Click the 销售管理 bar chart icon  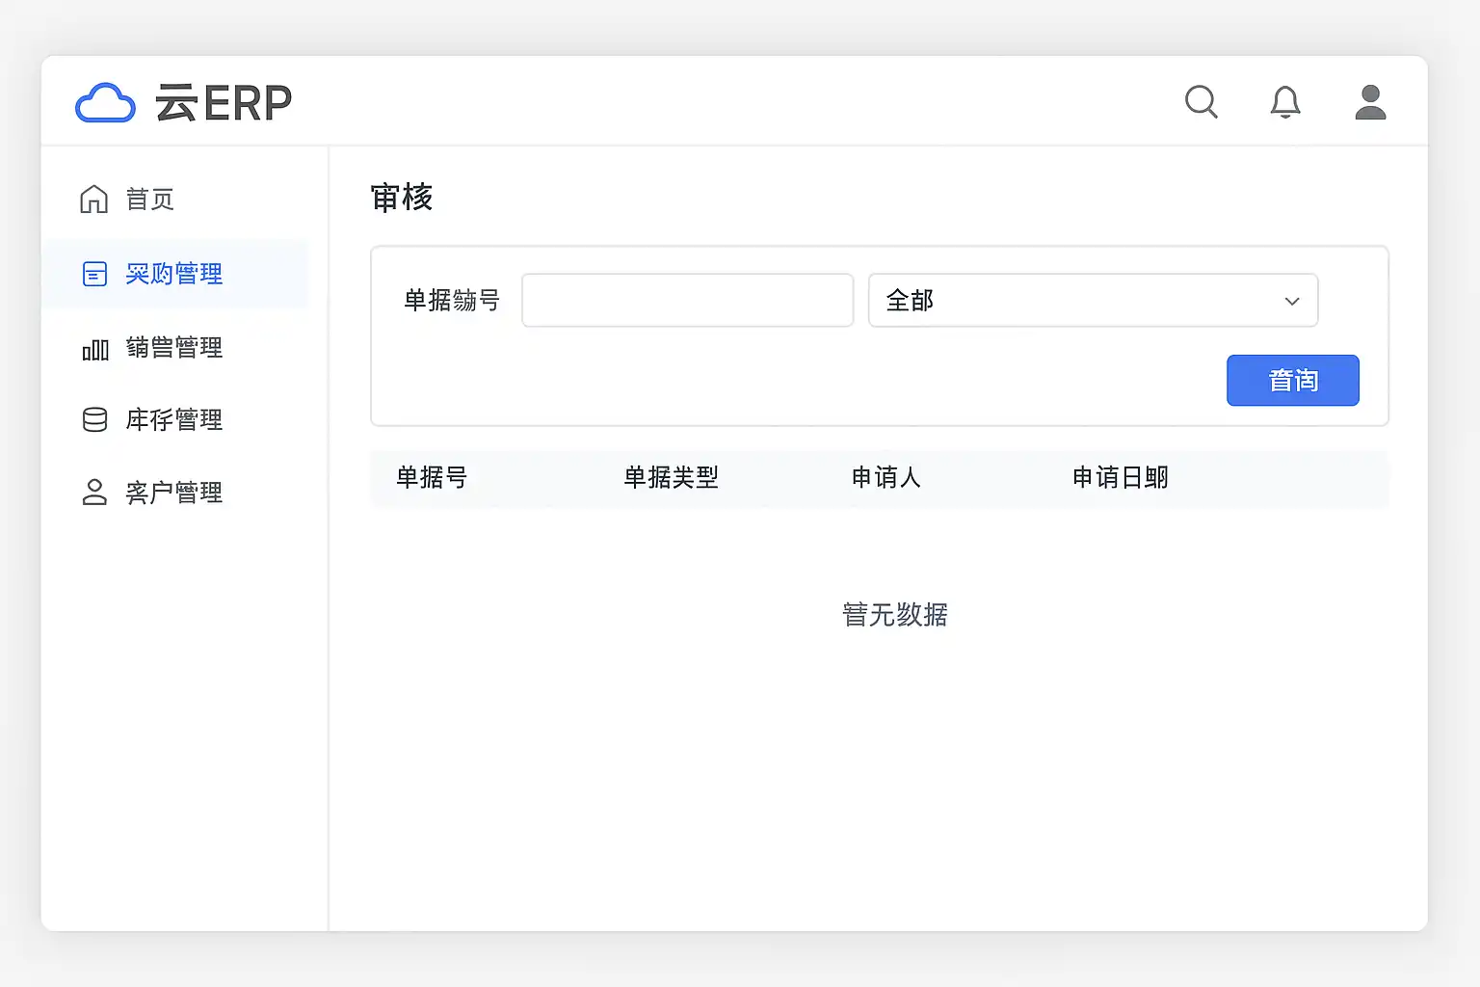(94, 348)
